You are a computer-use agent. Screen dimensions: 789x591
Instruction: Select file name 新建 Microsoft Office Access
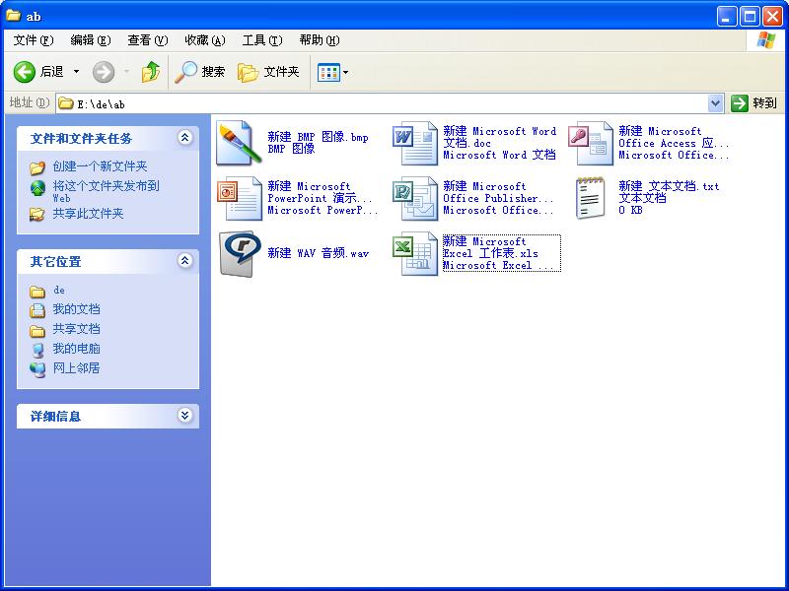674,137
